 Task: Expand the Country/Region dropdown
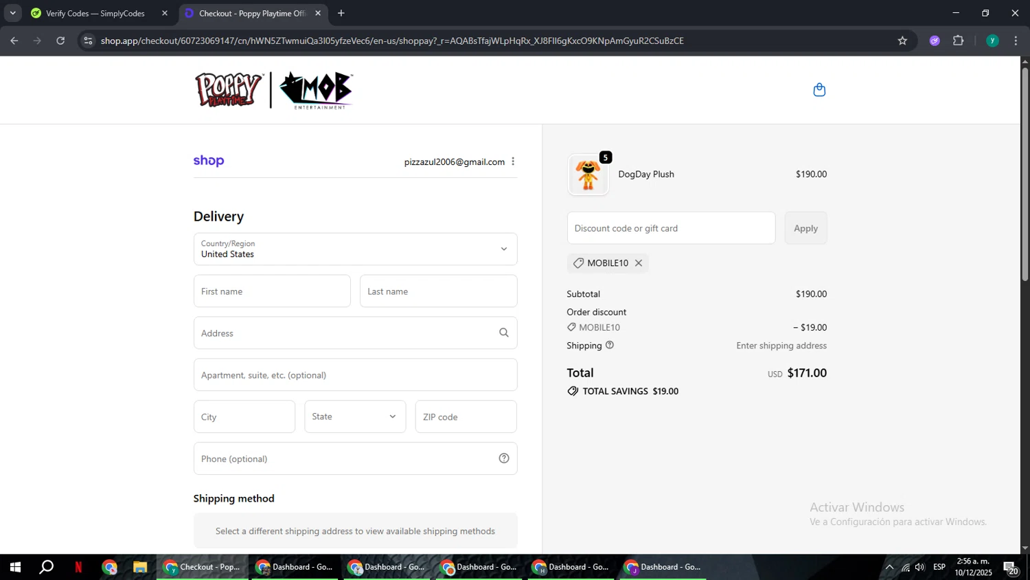(355, 249)
